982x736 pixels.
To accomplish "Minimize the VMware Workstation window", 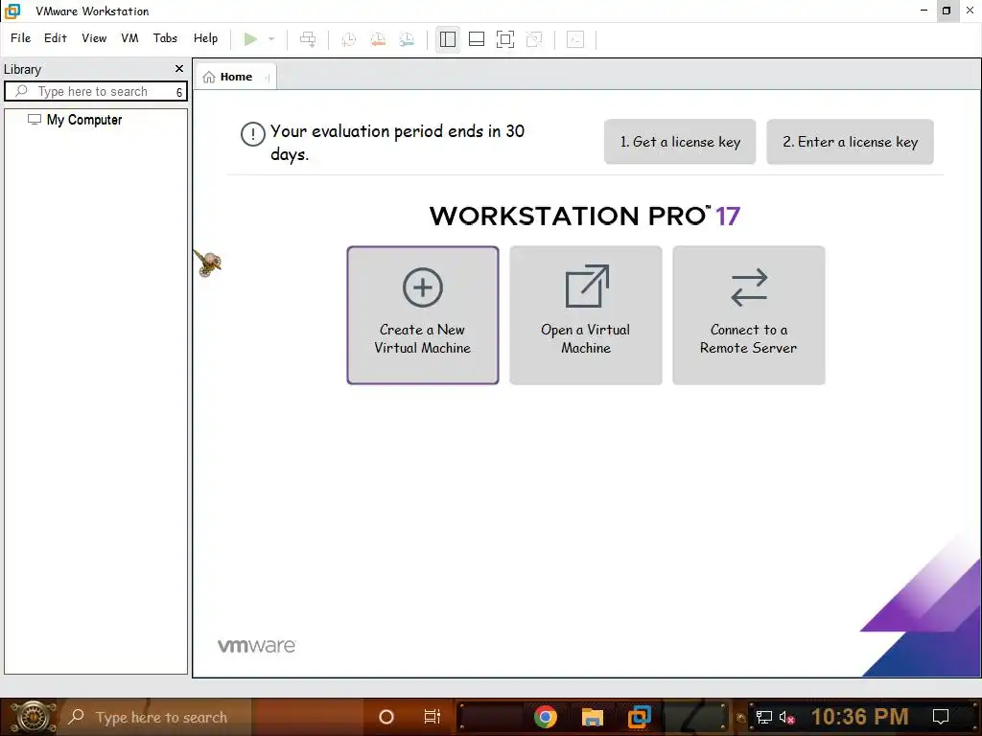I will pyautogui.click(x=924, y=11).
